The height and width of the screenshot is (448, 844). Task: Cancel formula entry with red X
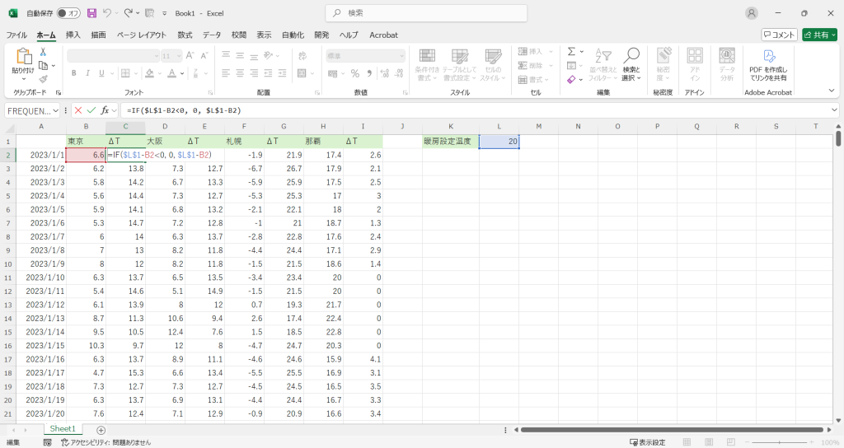78,110
